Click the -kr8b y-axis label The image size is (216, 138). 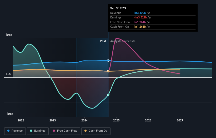click(10, 114)
